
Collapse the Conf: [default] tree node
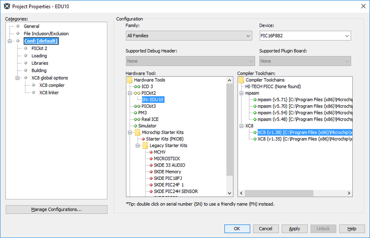(10, 41)
